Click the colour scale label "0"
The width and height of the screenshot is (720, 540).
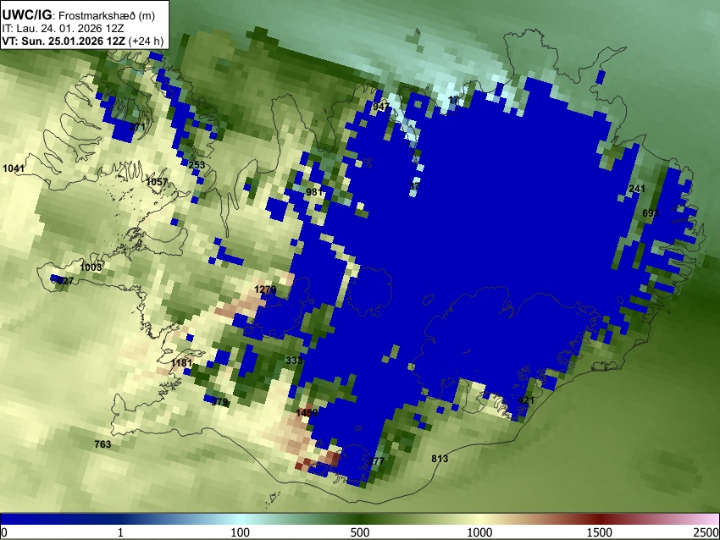click(x=4, y=532)
